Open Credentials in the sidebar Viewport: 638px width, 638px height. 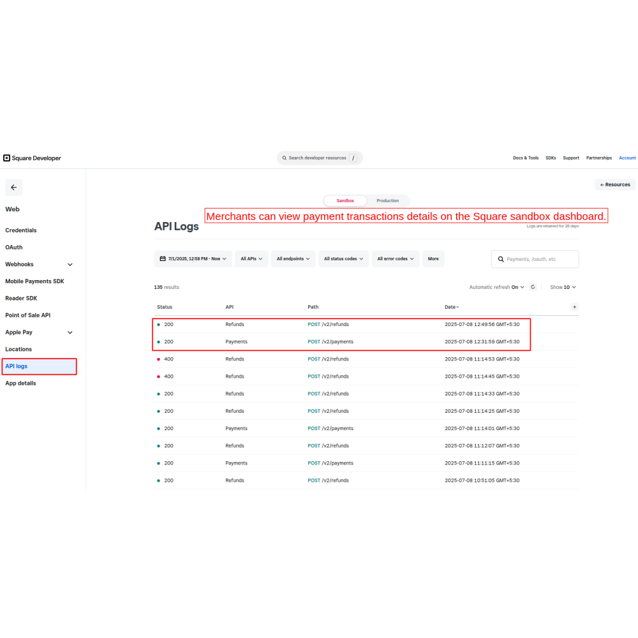coord(21,230)
